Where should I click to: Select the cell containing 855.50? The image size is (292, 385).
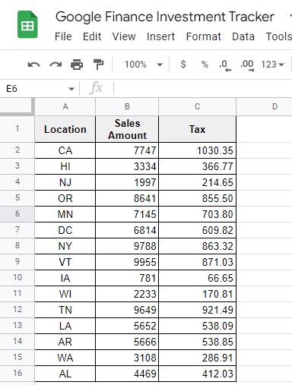(x=197, y=198)
